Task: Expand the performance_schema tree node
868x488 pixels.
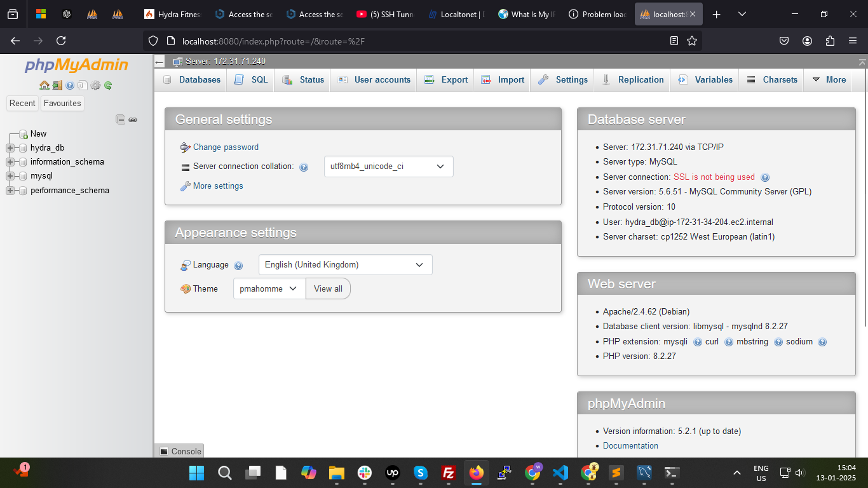Action: pos(10,191)
